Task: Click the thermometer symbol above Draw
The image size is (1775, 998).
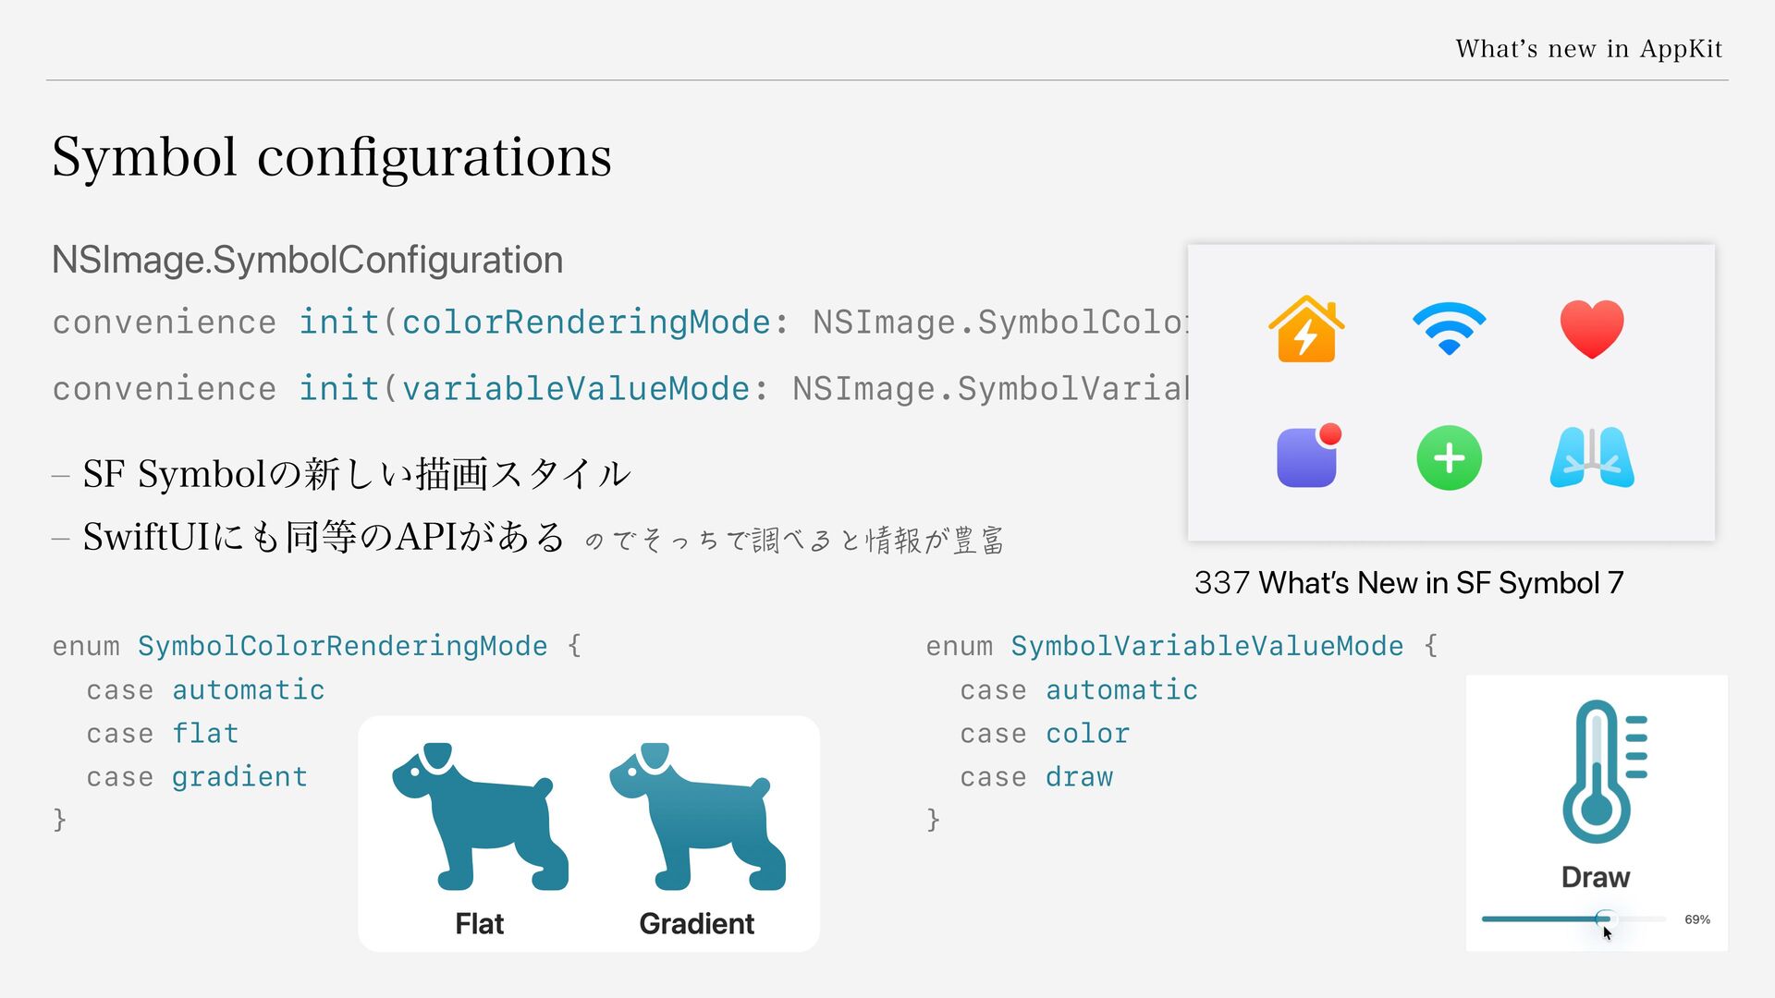Action: click(x=1604, y=772)
